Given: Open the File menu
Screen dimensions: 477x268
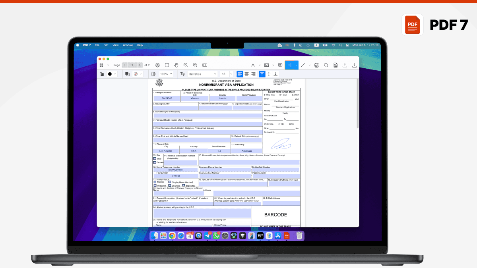Looking at the screenshot, I should coord(97,45).
